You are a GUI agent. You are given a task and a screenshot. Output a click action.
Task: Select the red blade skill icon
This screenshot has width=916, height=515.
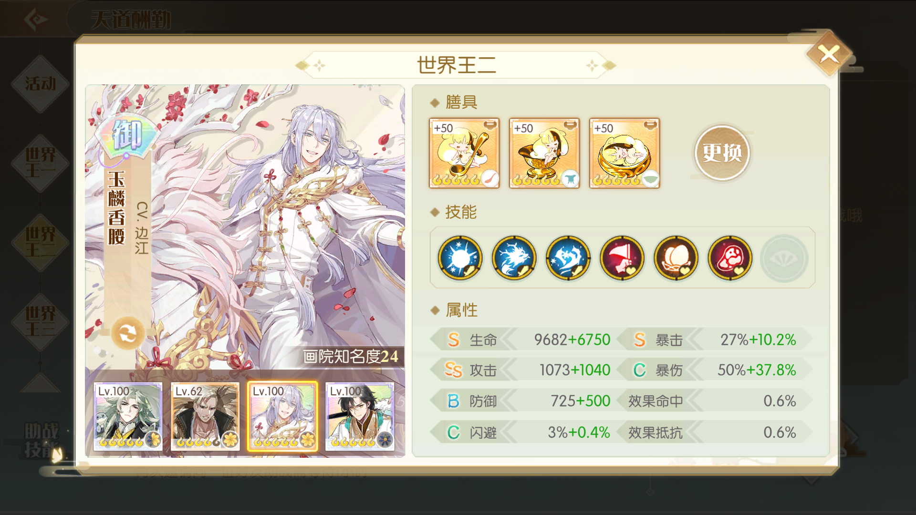(622, 258)
